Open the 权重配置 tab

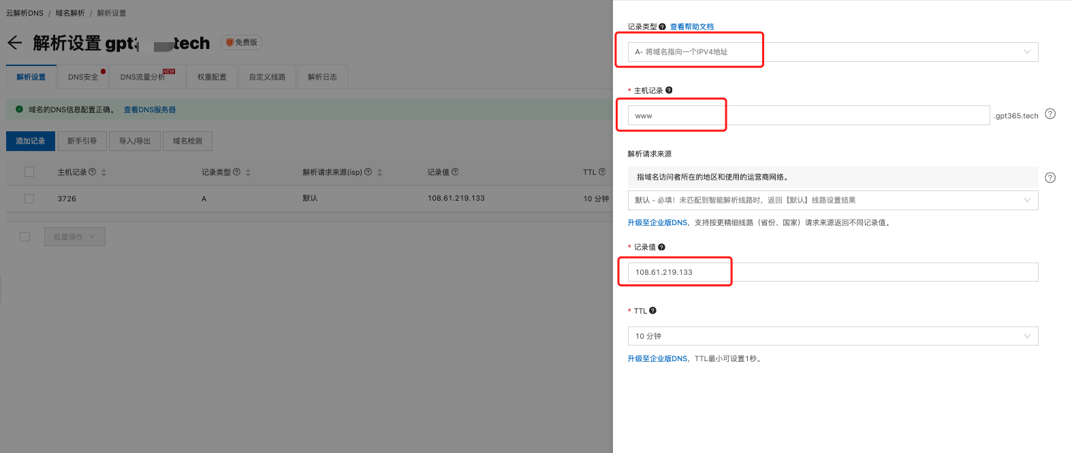(x=212, y=77)
